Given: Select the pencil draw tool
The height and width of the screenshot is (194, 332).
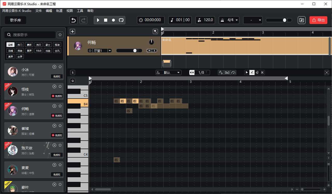Looking at the screenshot, I should (x=252, y=72).
